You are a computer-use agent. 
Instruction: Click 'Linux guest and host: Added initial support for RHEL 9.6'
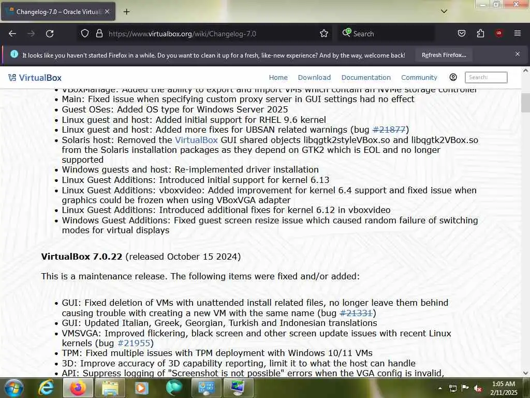(194, 120)
